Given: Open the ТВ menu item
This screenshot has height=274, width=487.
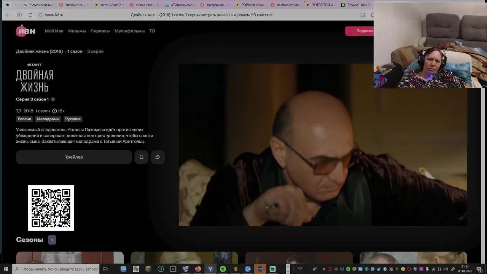Looking at the screenshot, I should pos(152,31).
